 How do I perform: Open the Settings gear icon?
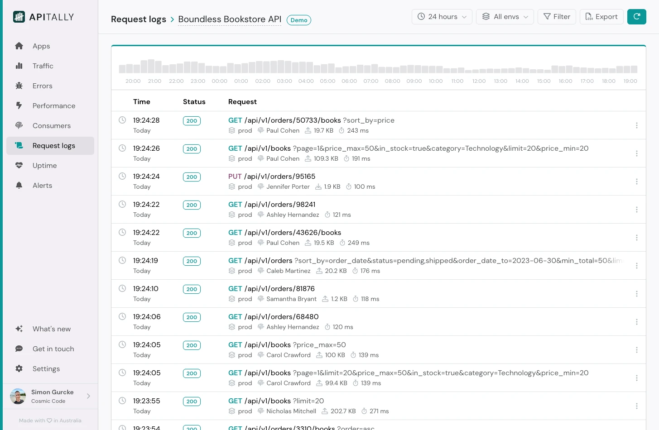pos(19,369)
